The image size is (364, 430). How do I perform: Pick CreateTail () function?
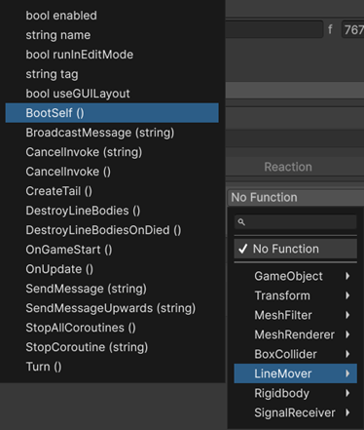[112, 191]
